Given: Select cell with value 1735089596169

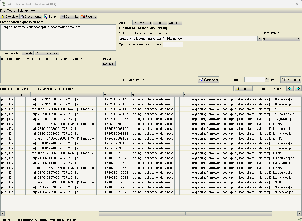Looking at the screenshot, I should click(118, 139).
